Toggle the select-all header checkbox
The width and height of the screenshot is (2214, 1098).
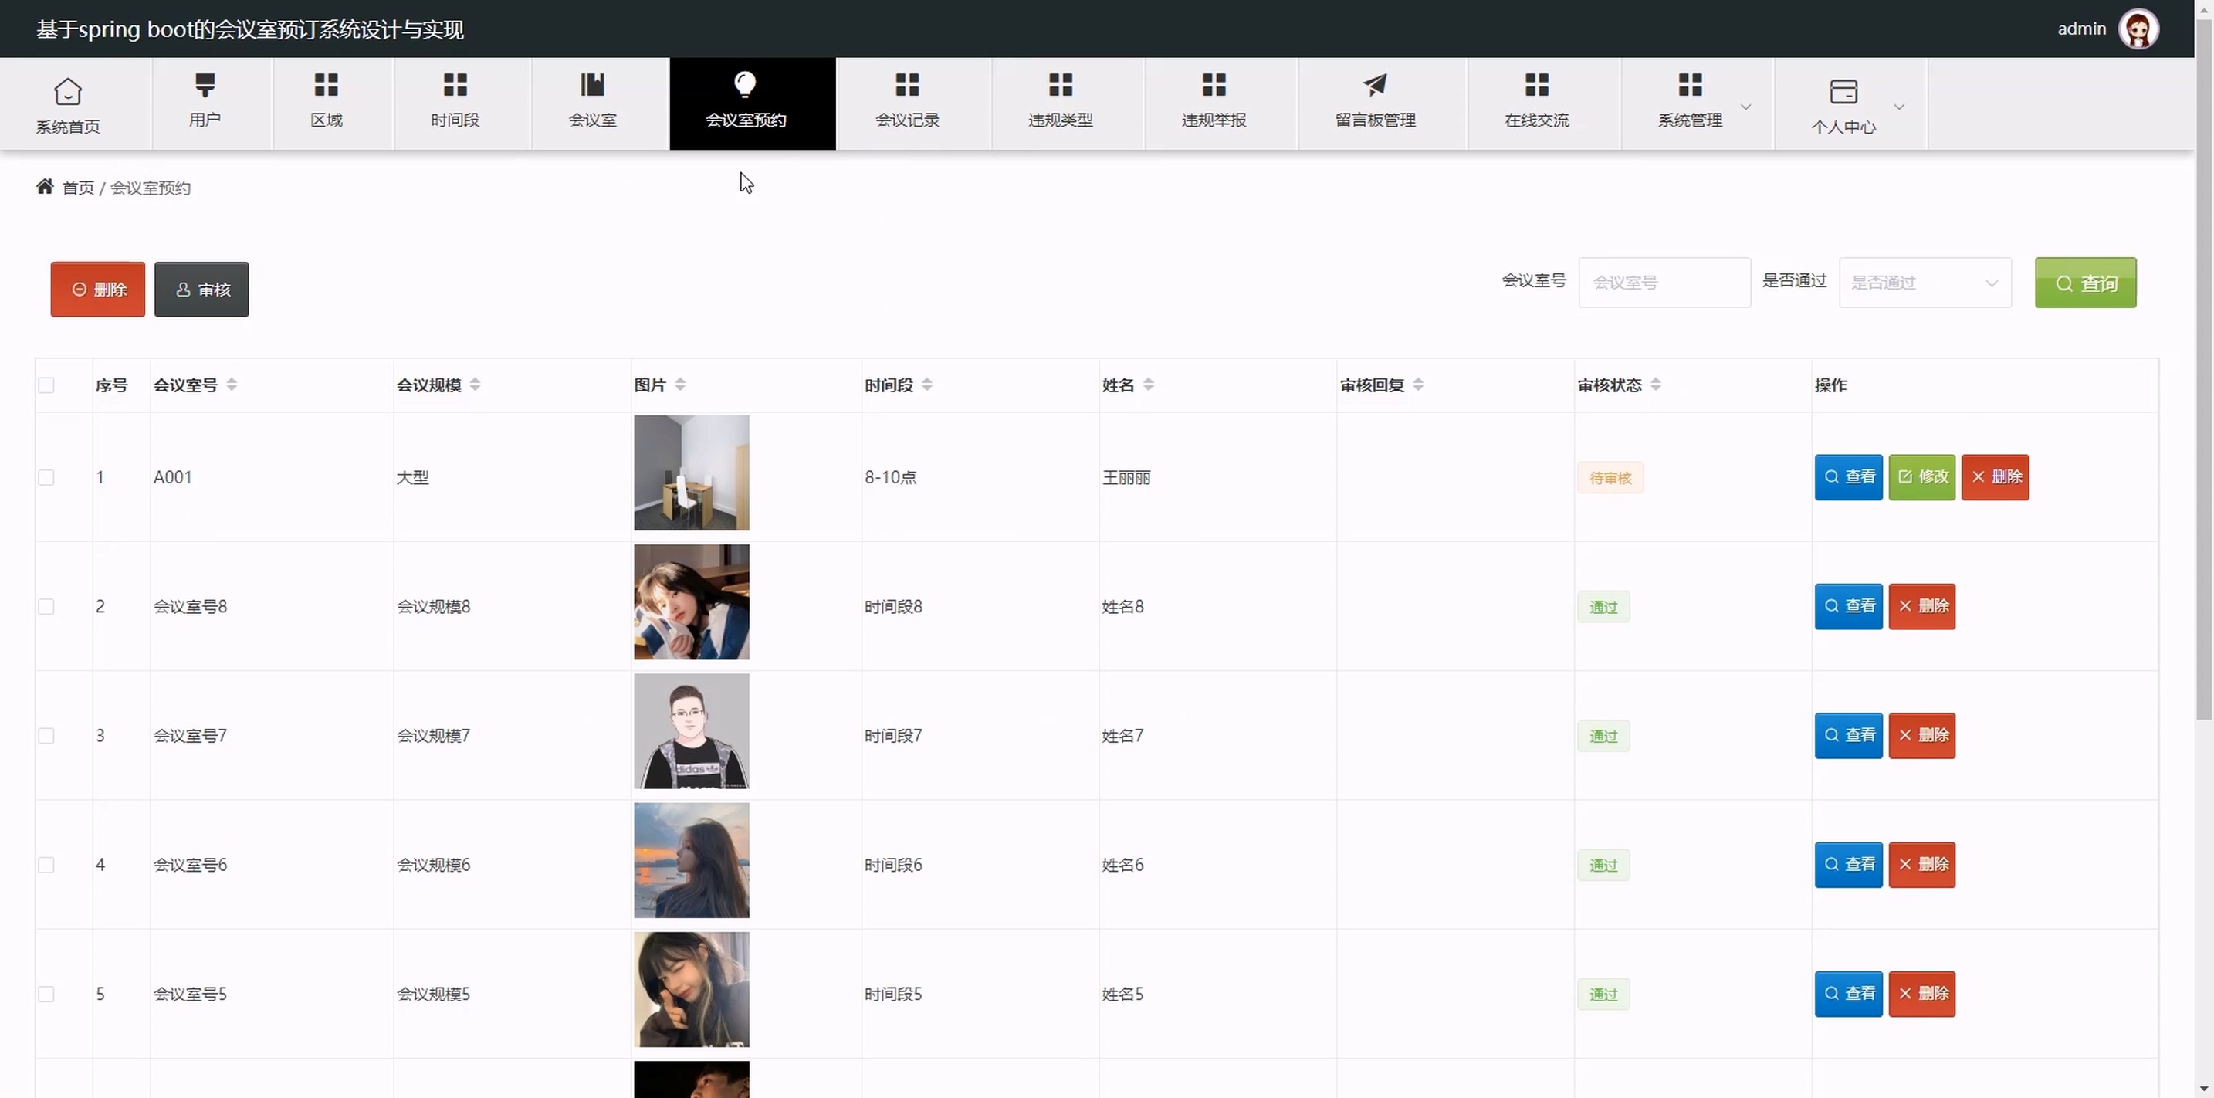(46, 385)
